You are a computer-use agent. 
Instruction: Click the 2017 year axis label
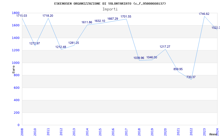point(126,132)
